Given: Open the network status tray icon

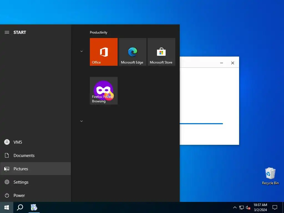Looking at the screenshot, I should [242, 207].
